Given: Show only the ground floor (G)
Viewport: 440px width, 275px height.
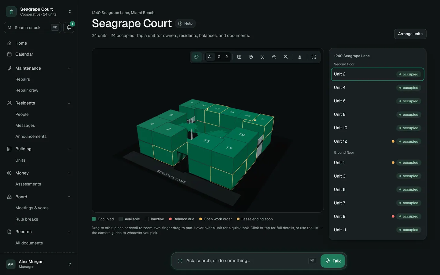Looking at the screenshot, I should pyautogui.click(x=219, y=57).
